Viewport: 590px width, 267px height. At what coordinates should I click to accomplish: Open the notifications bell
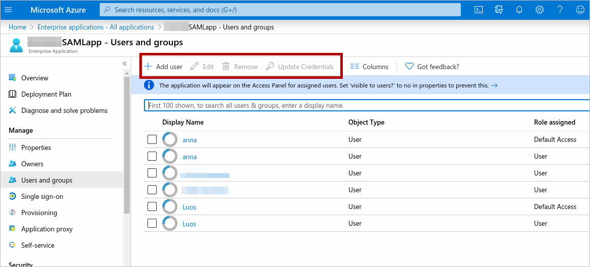519,10
